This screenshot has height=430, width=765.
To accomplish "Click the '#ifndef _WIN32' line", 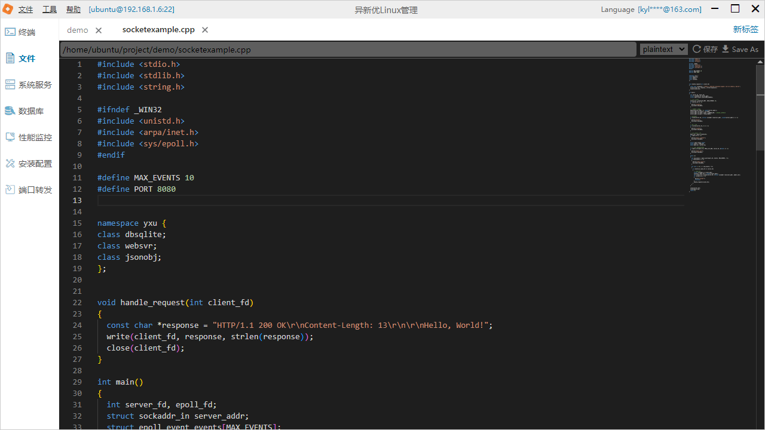I will (130, 109).
